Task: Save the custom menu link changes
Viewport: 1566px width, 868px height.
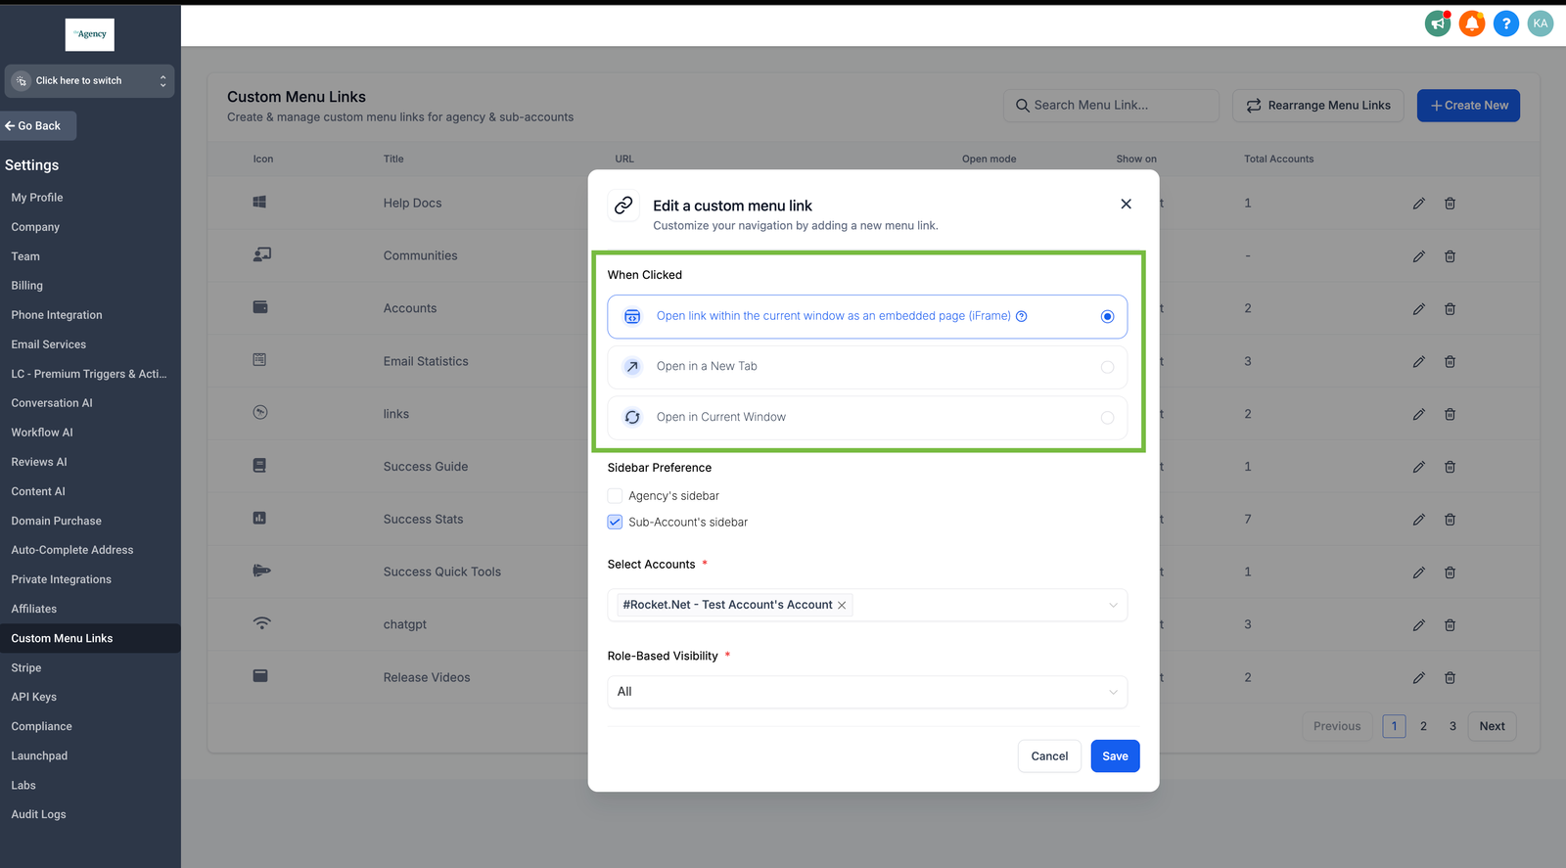Action: pos(1115,756)
